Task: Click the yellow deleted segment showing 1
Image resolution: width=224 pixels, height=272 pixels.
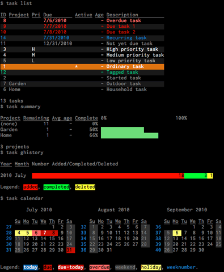Action: (210, 176)
